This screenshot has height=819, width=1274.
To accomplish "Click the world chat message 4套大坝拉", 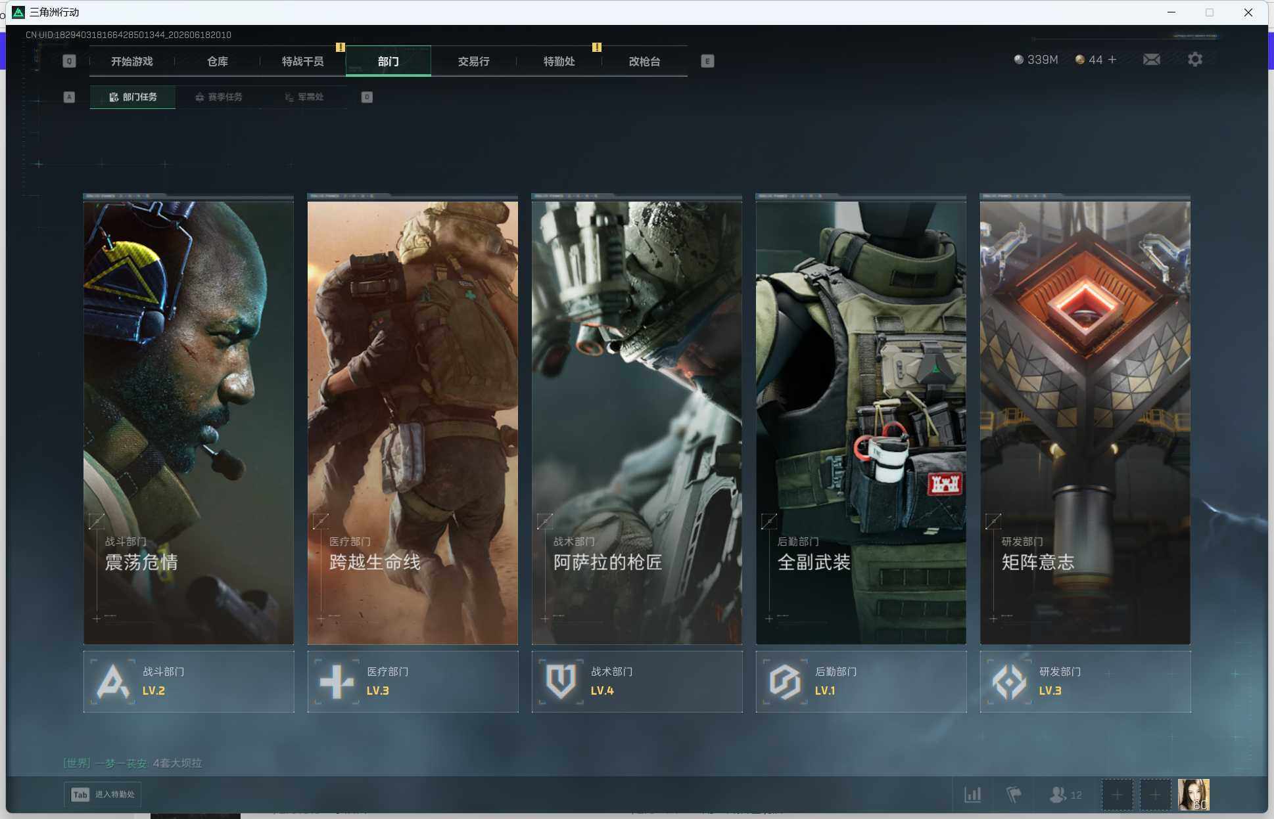I will pyautogui.click(x=177, y=763).
